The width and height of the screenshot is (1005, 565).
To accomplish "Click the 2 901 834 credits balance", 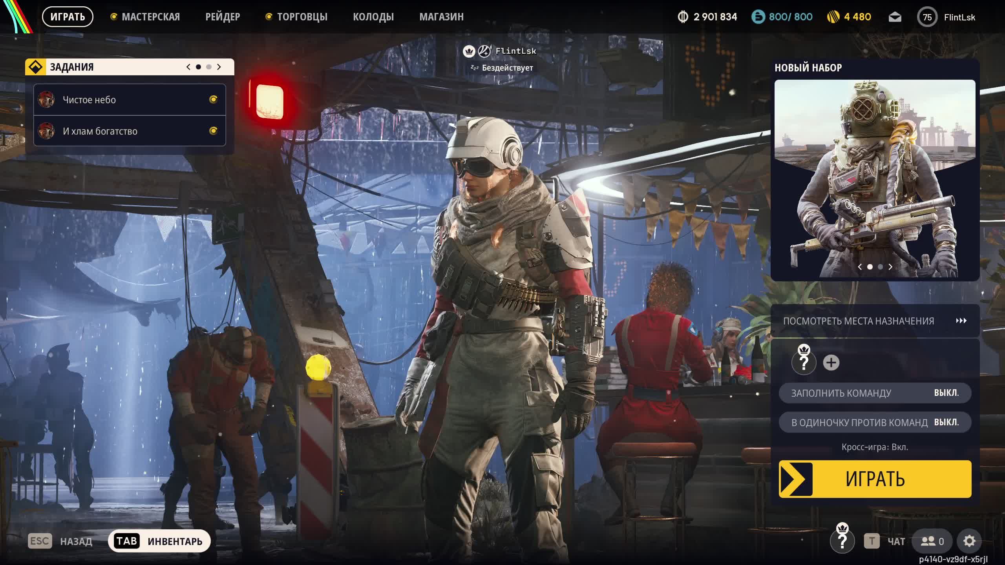I will pos(715,17).
